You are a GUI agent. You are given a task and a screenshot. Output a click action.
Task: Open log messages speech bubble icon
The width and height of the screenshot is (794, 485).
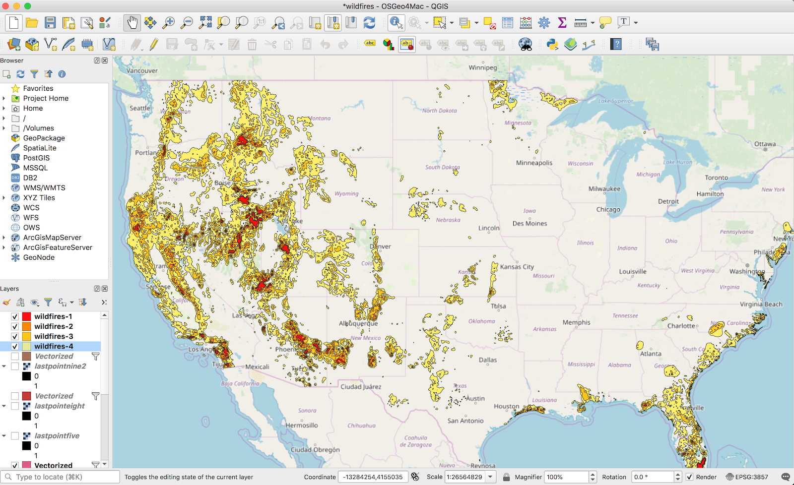(786, 477)
